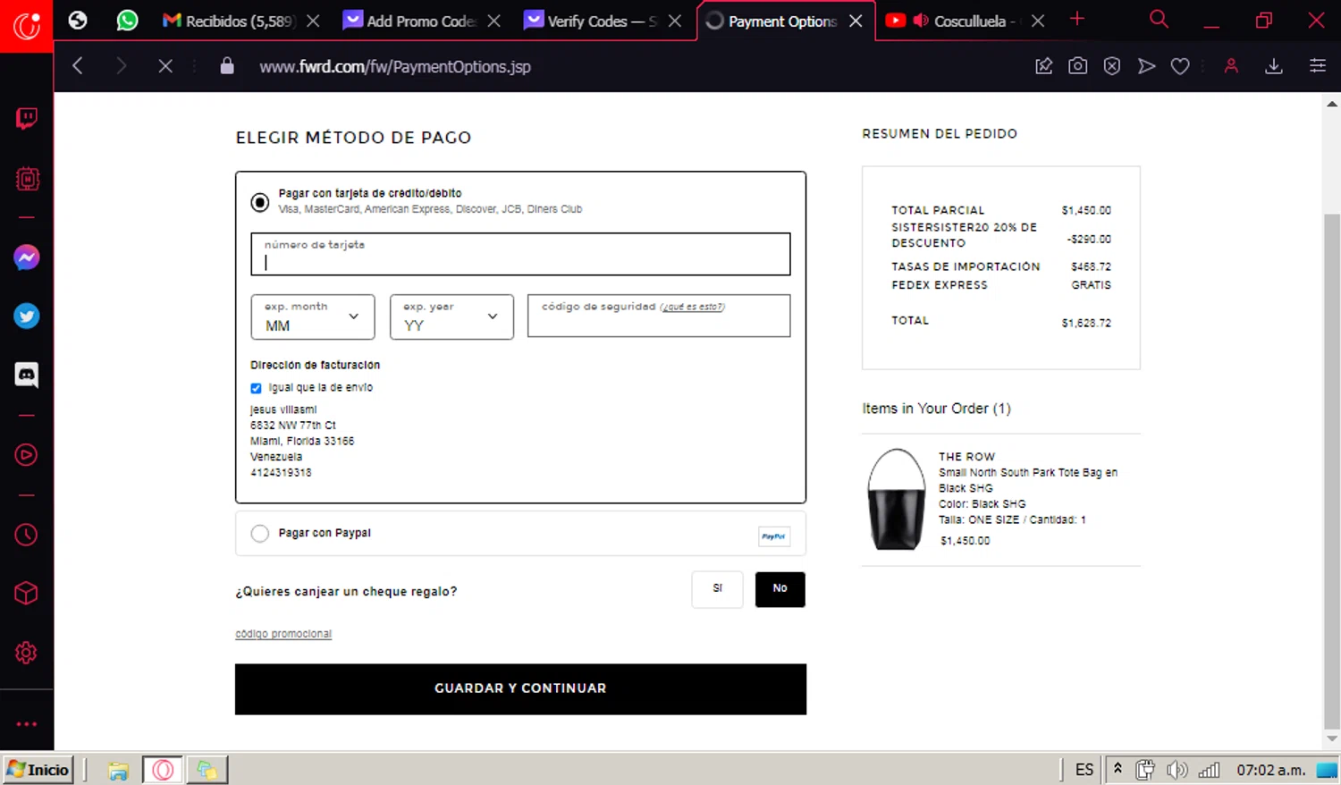Open Twitch in the sidebar
Image resolution: width=1341 pixels, height=785 pixels.
click(x=27, y=119)
